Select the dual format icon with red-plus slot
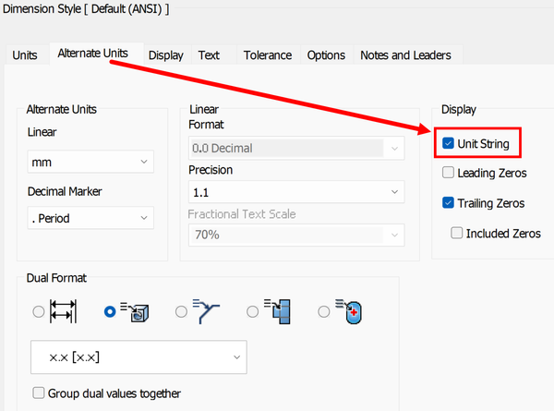 pyautogui.click(x=349, y=311)
